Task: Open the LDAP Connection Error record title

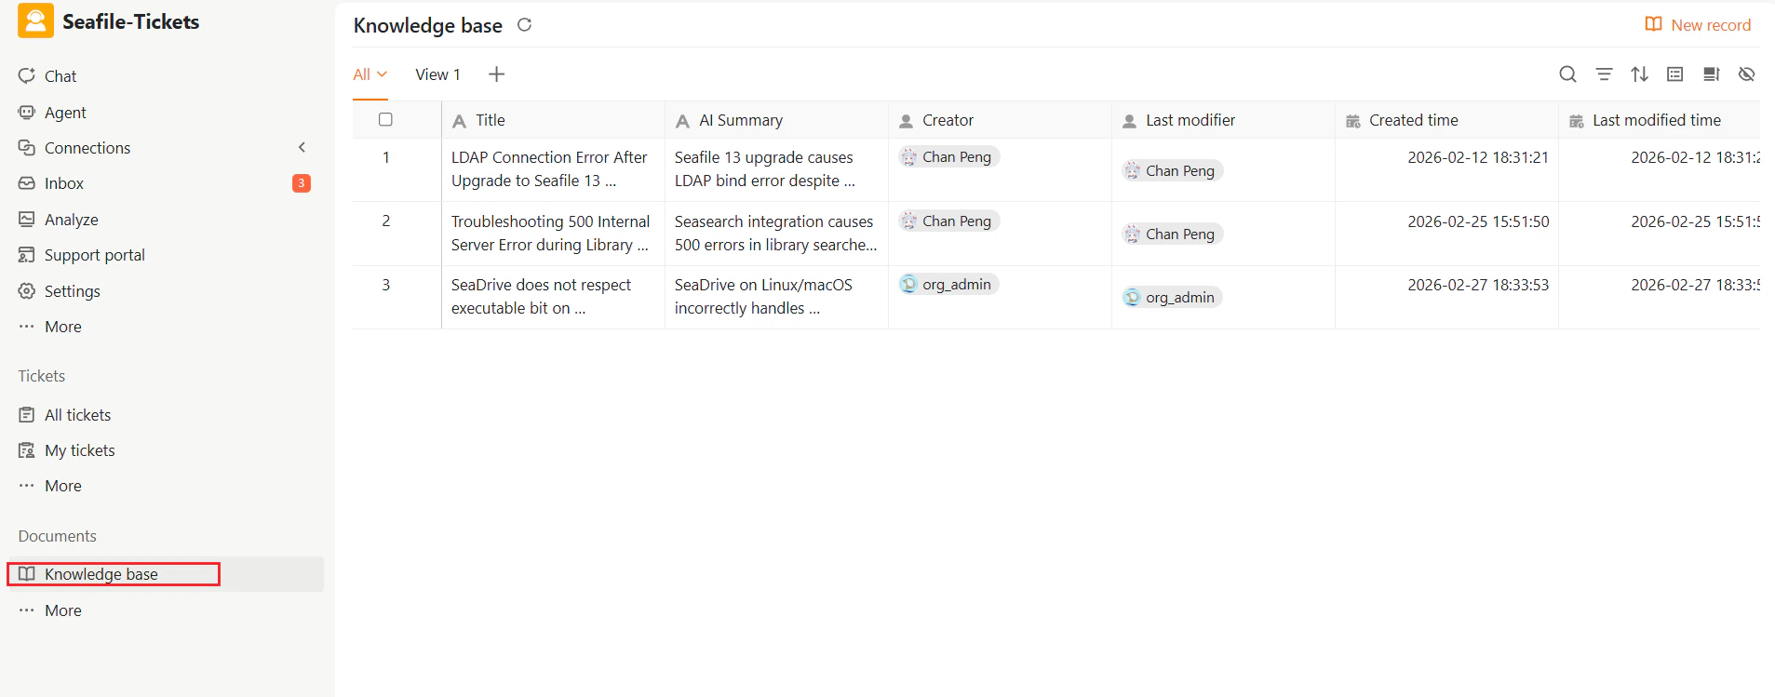Action: (549, 169)
